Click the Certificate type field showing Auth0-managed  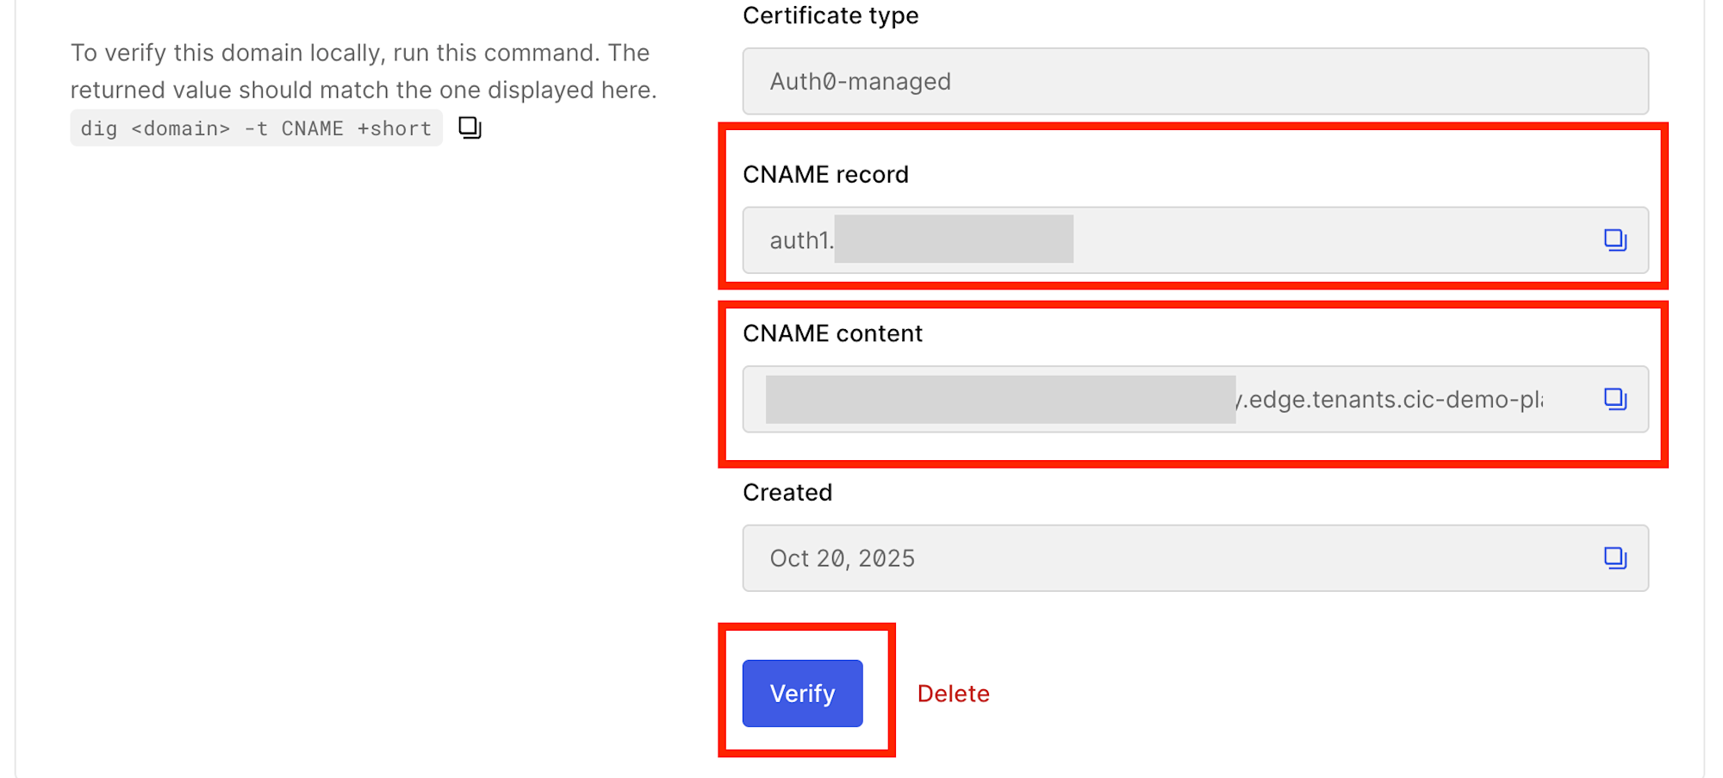click(1195, 82)
